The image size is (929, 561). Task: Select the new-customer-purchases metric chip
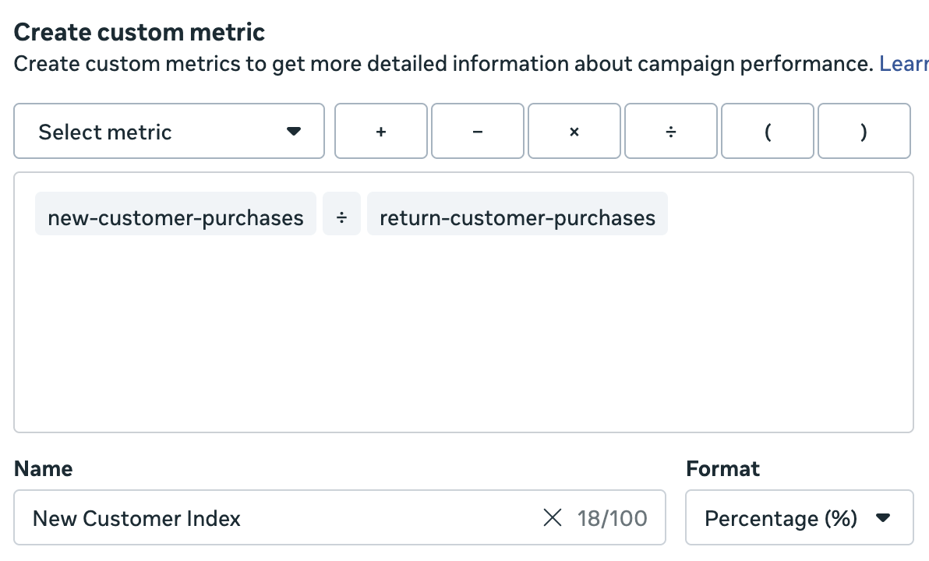click(175, 218)
